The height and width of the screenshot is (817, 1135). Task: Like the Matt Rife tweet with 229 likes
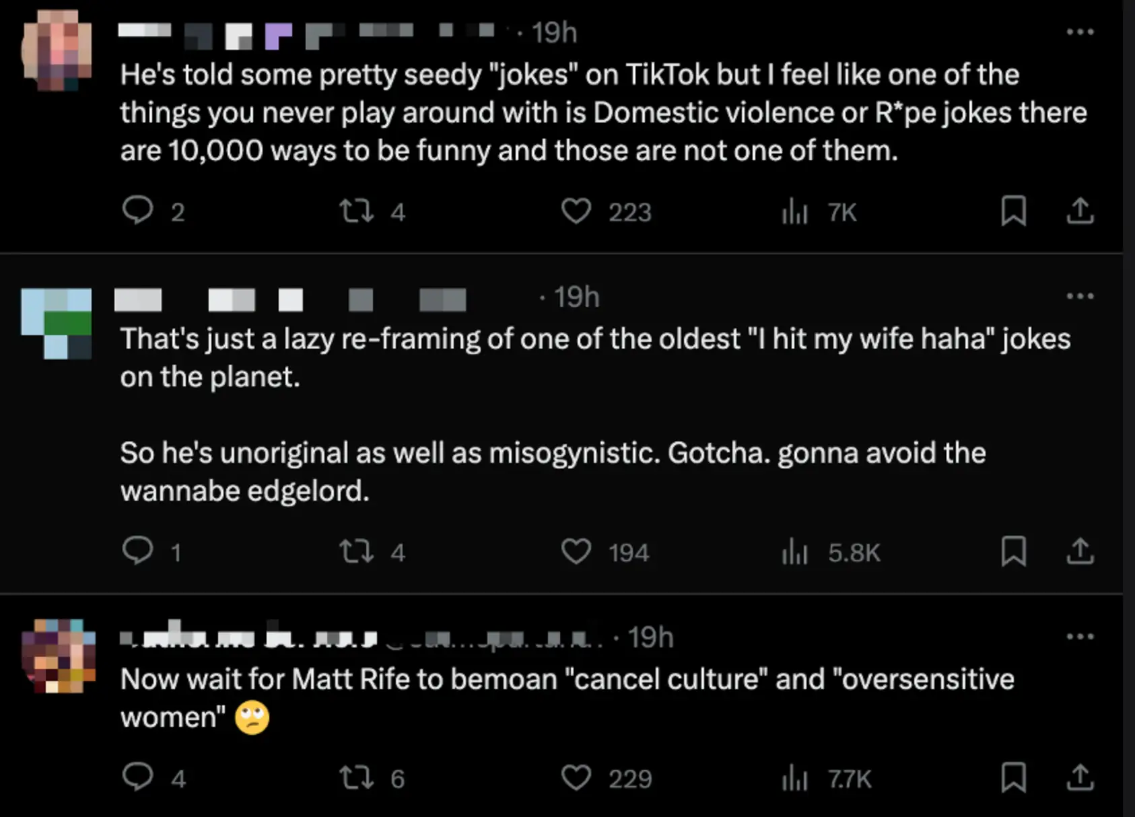(x=576, y=779)
